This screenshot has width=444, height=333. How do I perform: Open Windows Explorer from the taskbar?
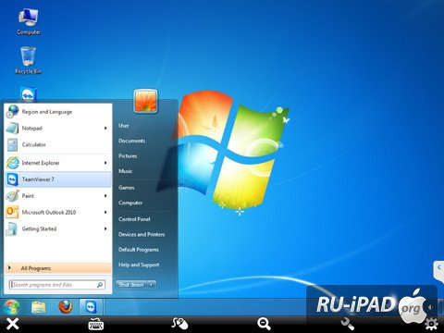coord(39,307)
